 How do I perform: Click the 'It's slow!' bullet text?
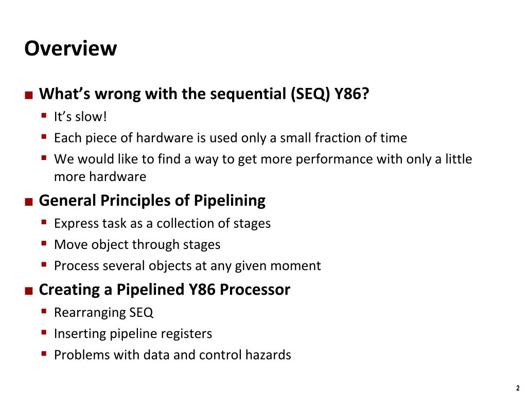coord(80,117)
